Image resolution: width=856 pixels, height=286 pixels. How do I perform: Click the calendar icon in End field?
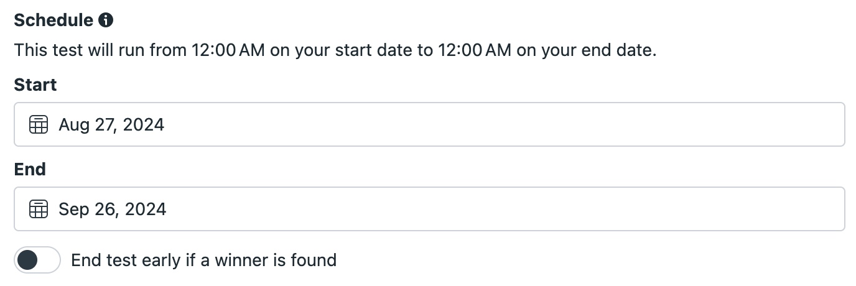[39, 210]
